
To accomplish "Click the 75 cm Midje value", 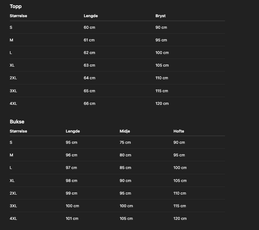I will 125,142.
